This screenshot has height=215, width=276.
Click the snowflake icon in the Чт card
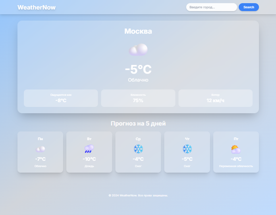(187, 149)
